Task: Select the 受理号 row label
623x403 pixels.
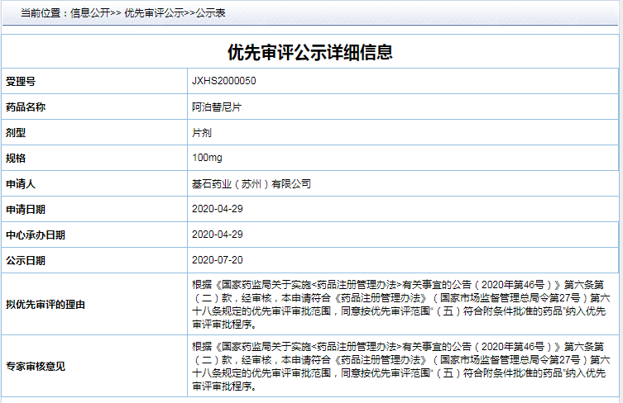Action: pyautogui.click(x=21, y=82)
